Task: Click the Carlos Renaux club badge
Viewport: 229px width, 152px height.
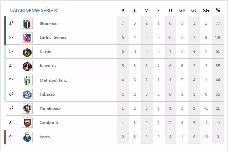Action: (x=27, y=37)
